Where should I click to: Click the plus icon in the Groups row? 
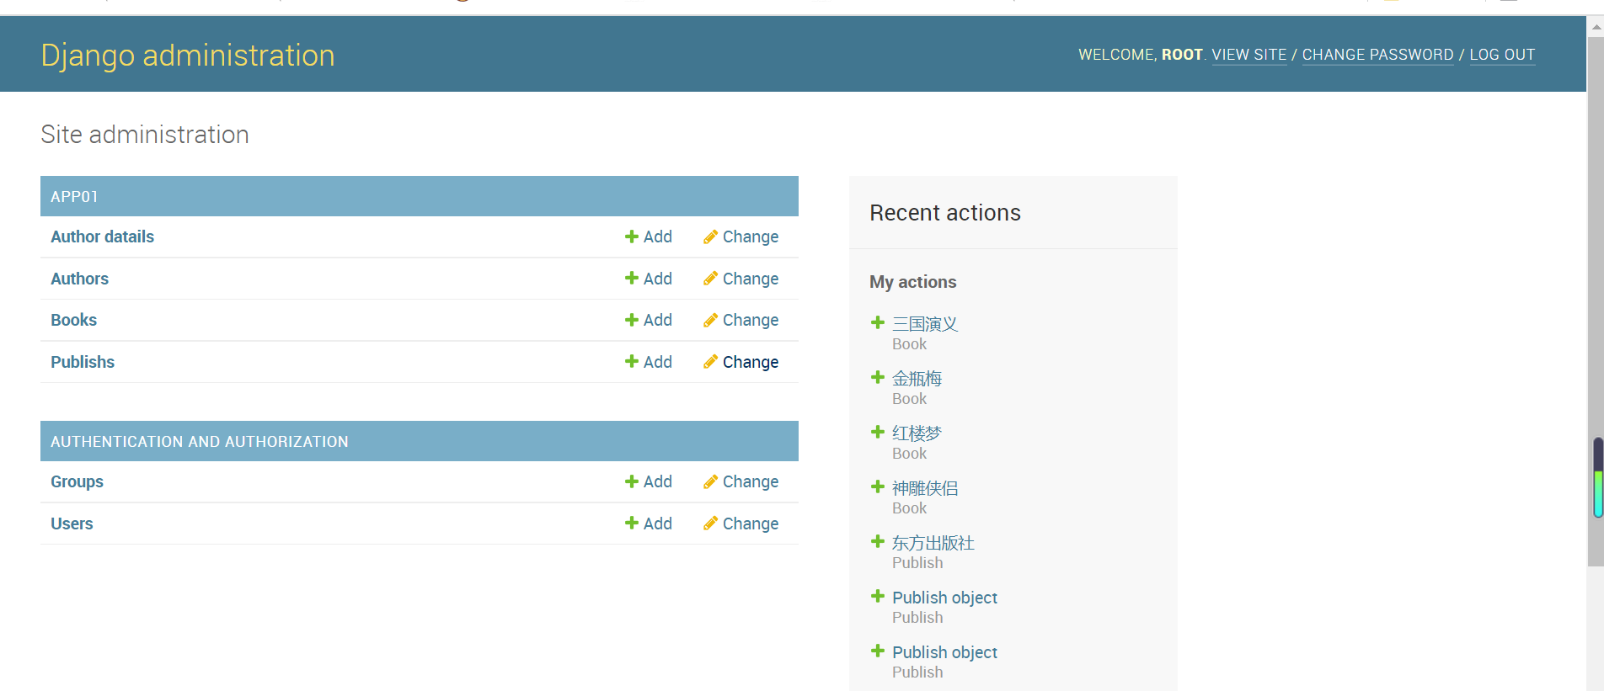coord(631,481)
